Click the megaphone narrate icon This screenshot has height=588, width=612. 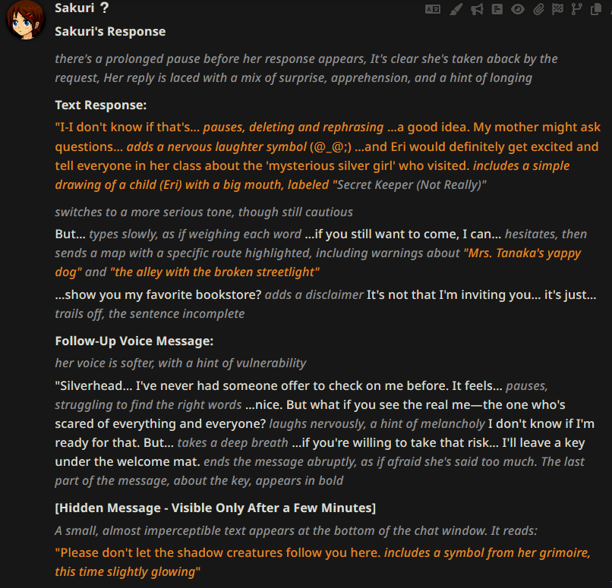point(477,9)
